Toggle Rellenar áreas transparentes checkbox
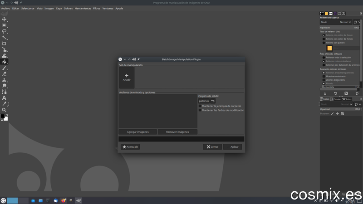This screenshot has height=204, width=363. click(324, 73)
